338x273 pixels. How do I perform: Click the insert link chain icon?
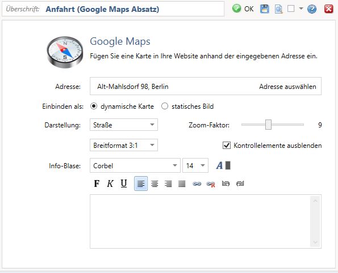[197, 184]
